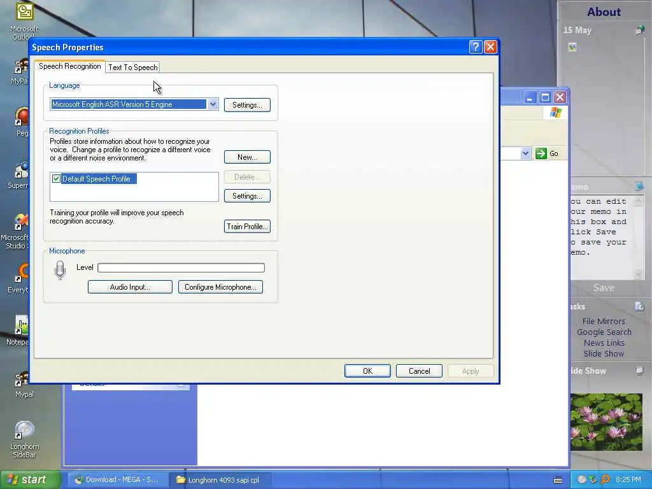Open the Audio Input settings
The image size is (652, 489).
pos(130,287)
